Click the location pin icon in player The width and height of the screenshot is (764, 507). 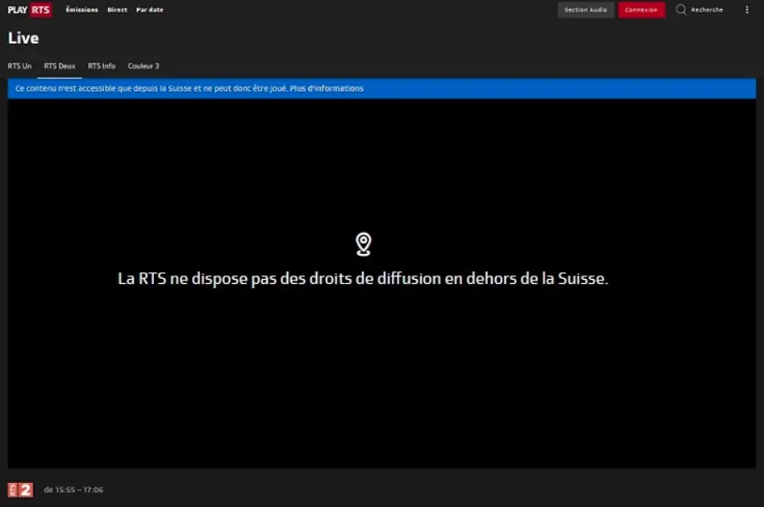(x=363, y=244)
